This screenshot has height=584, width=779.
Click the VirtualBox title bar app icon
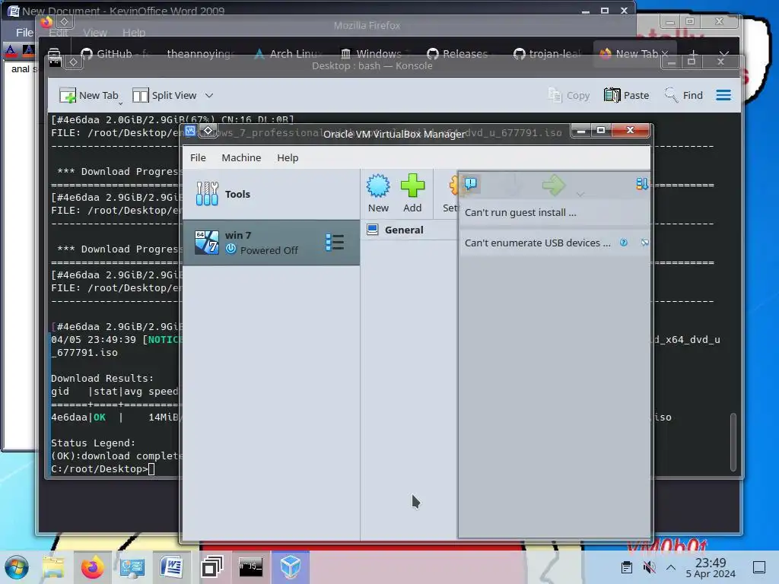(x=189, y=131)
